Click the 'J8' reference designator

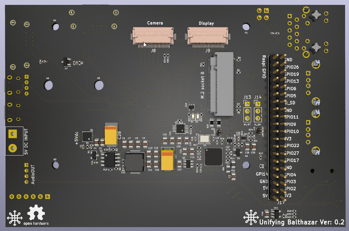(x=153, y=50)
